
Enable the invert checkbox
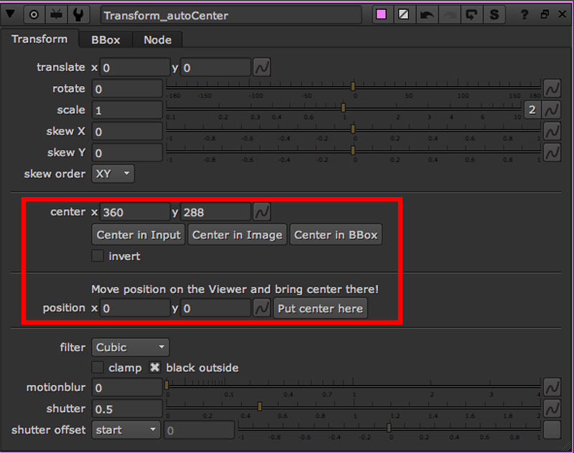98,256
